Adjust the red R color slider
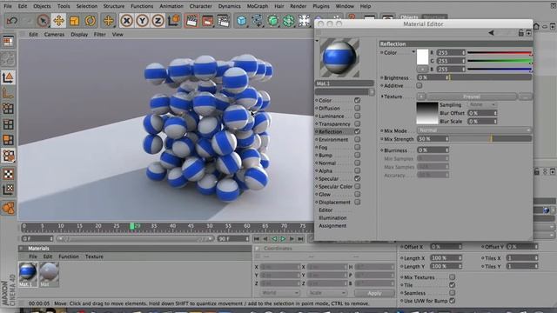The image size is (557, 313). click(x=499, y=52)
